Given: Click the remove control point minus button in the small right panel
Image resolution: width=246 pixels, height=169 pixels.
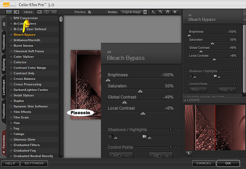Looking at the screenshot, I should (198, 90).
